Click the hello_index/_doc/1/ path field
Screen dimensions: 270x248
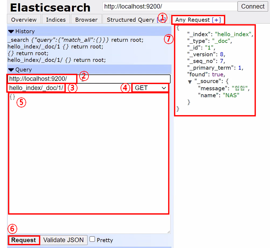coord(69,88)
